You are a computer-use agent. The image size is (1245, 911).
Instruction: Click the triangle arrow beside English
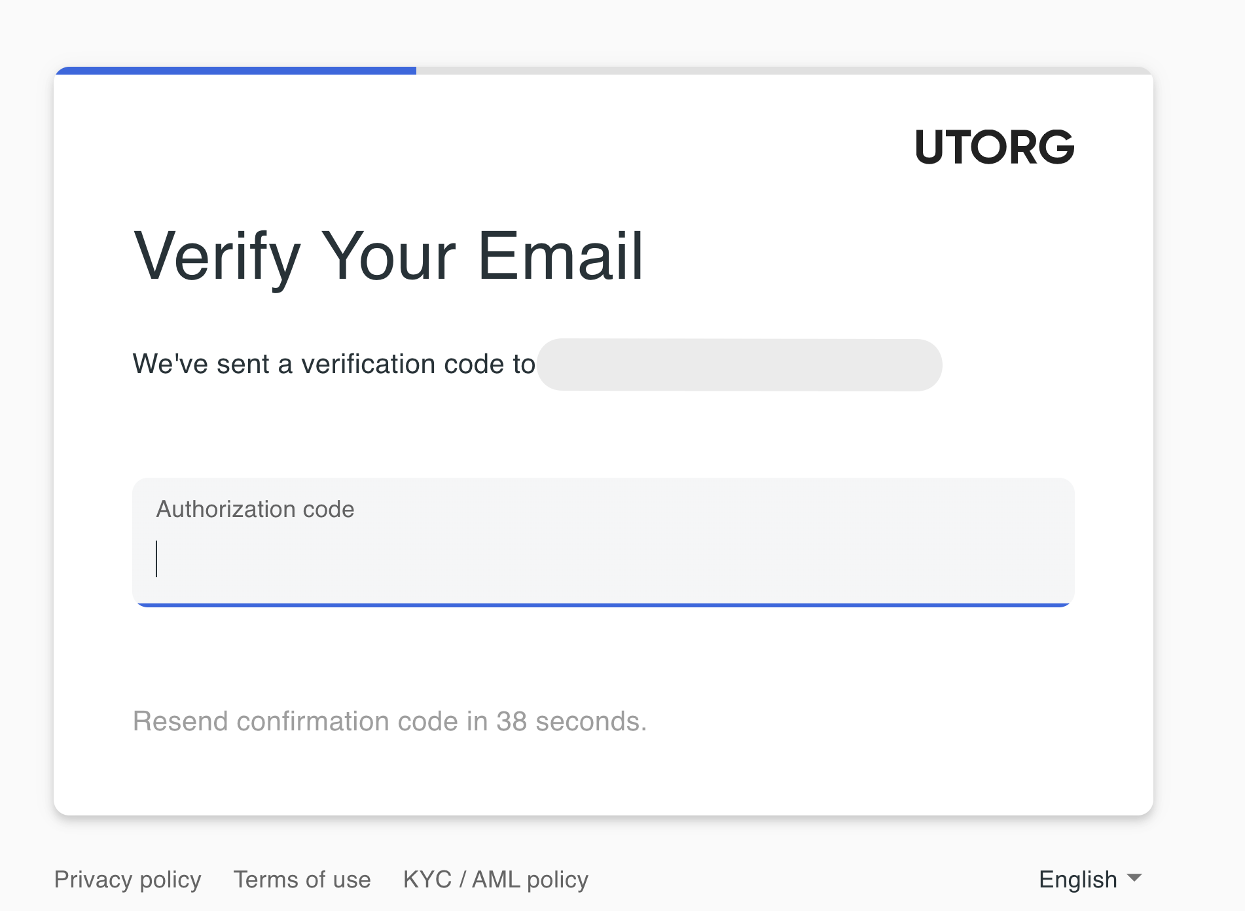[x=1134, y=878]
